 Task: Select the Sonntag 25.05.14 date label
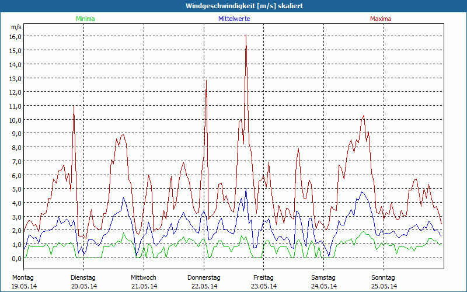pos(384,281)
